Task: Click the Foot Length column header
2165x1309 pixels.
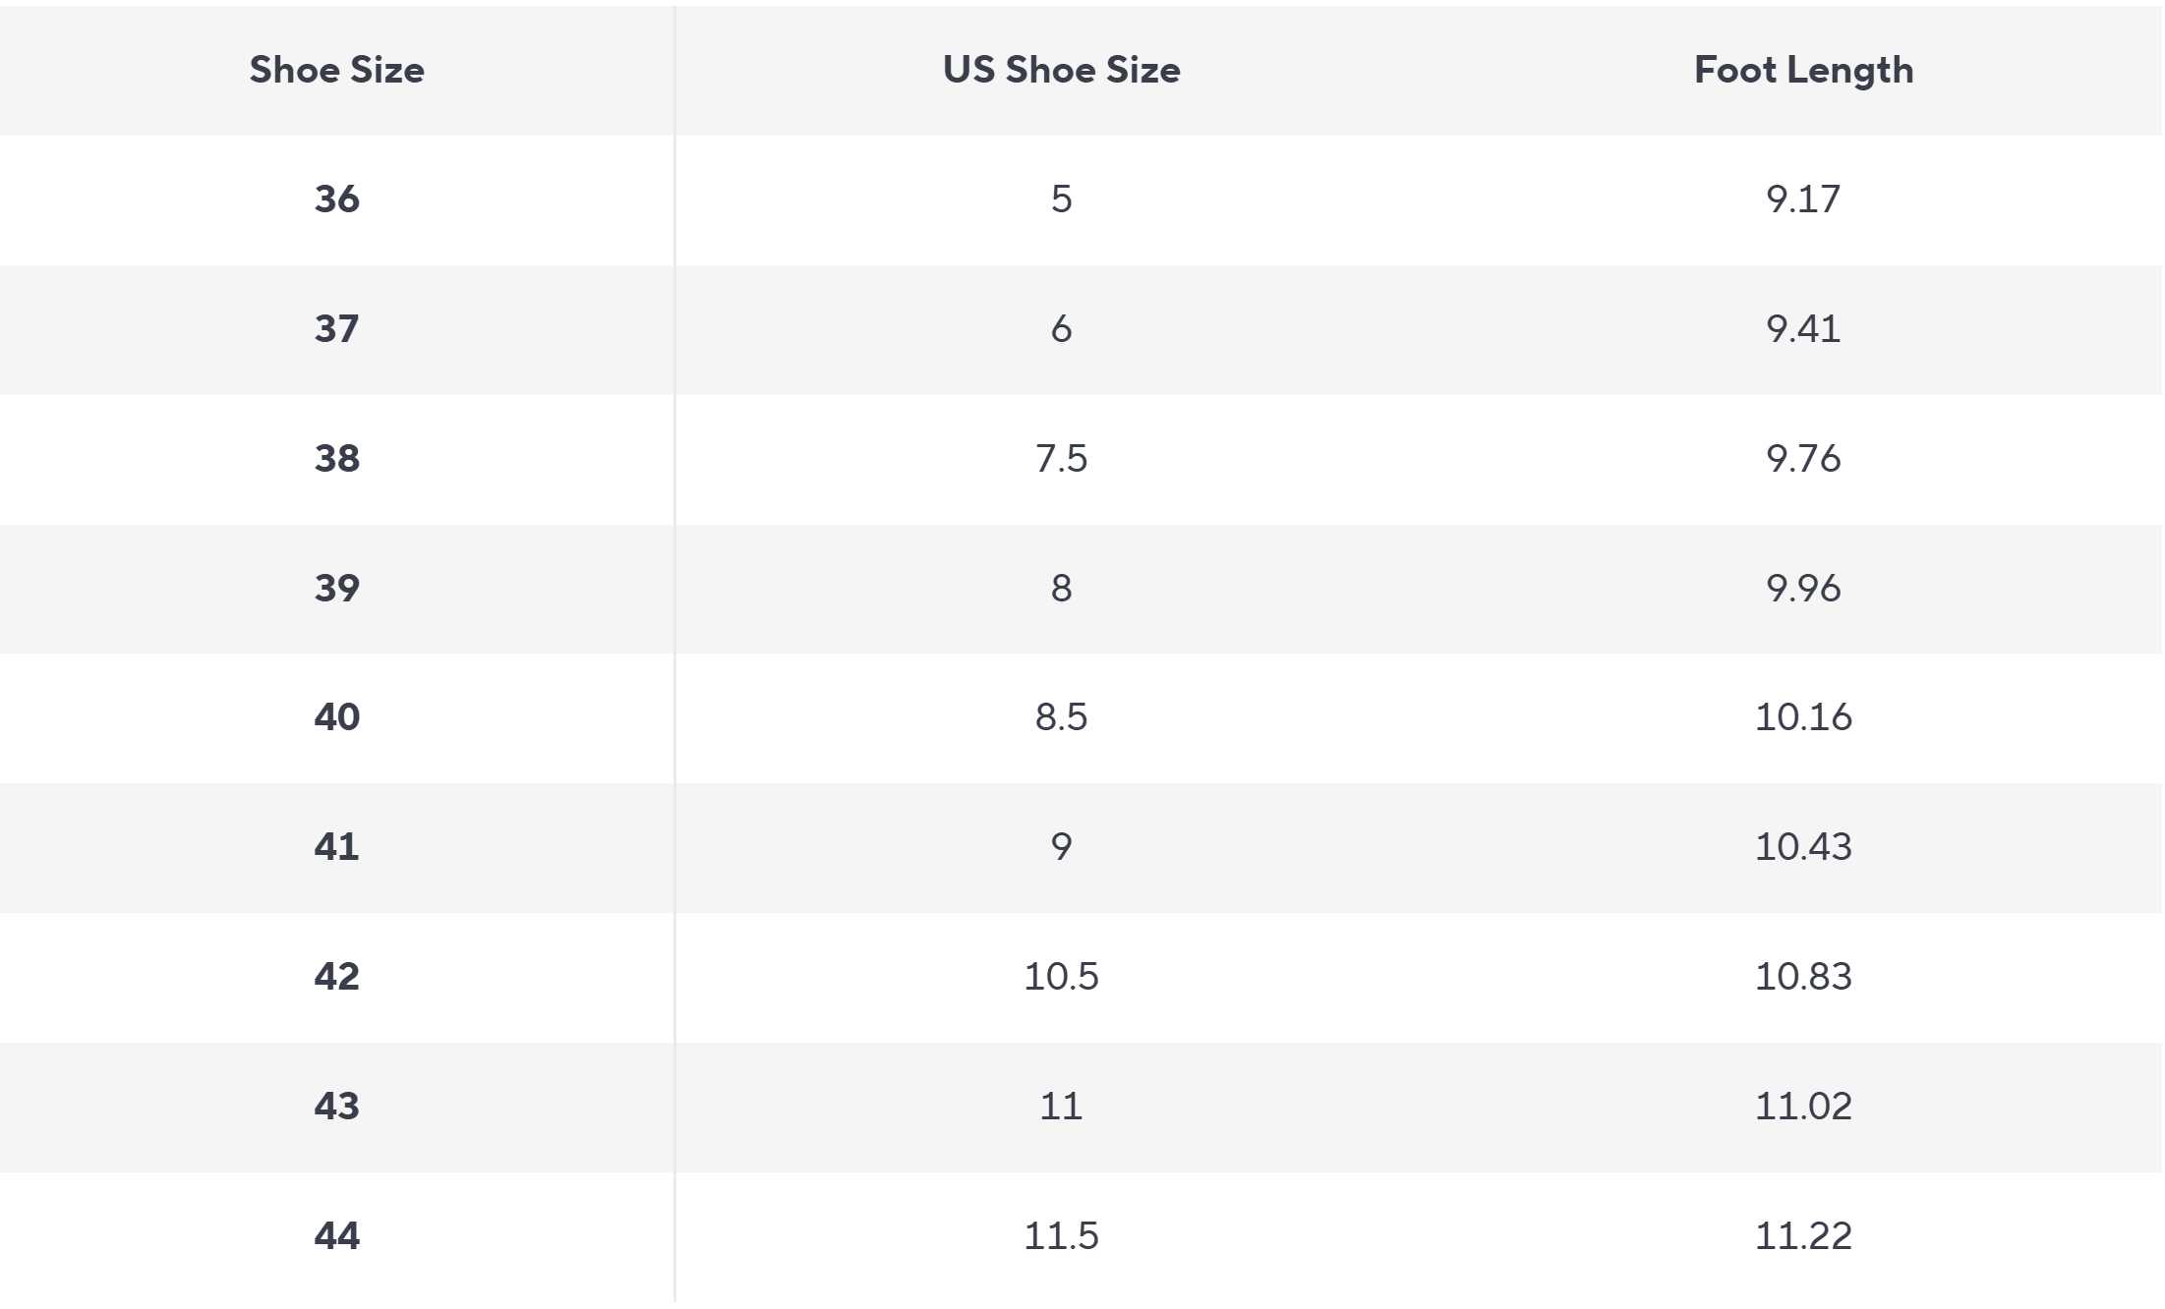Action: coord(1804,71)
